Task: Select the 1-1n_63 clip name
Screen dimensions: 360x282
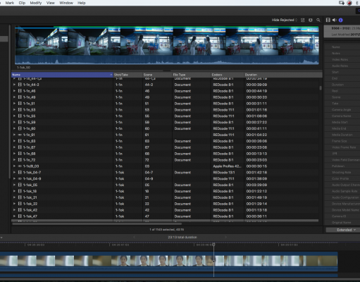Action: pyautogui.click(x=29, y=141)
